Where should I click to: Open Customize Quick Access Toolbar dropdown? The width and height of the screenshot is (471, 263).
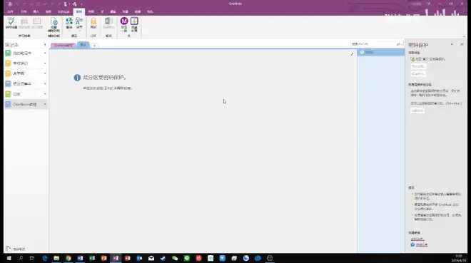click(81, 4)
